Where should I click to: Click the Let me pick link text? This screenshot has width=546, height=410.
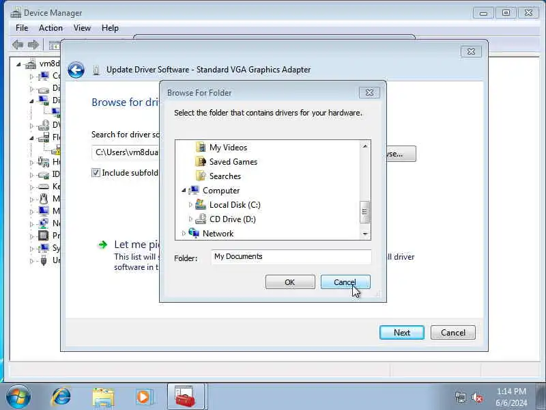tap(137, 245)
